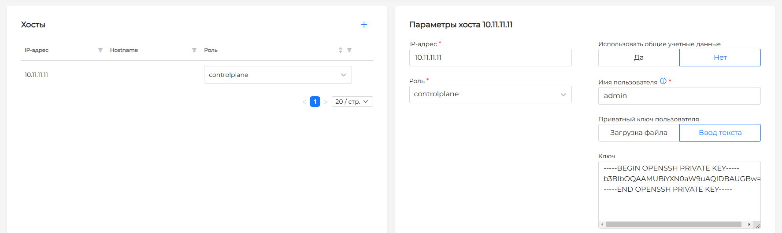Select Да for shared credentials
The width and height of the screenshot is (782, 233).
pyautogui.click(x=638, y=58)
